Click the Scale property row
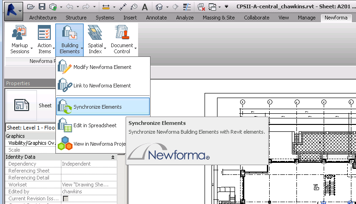The image size is (356, 204). tap(30, 150)
